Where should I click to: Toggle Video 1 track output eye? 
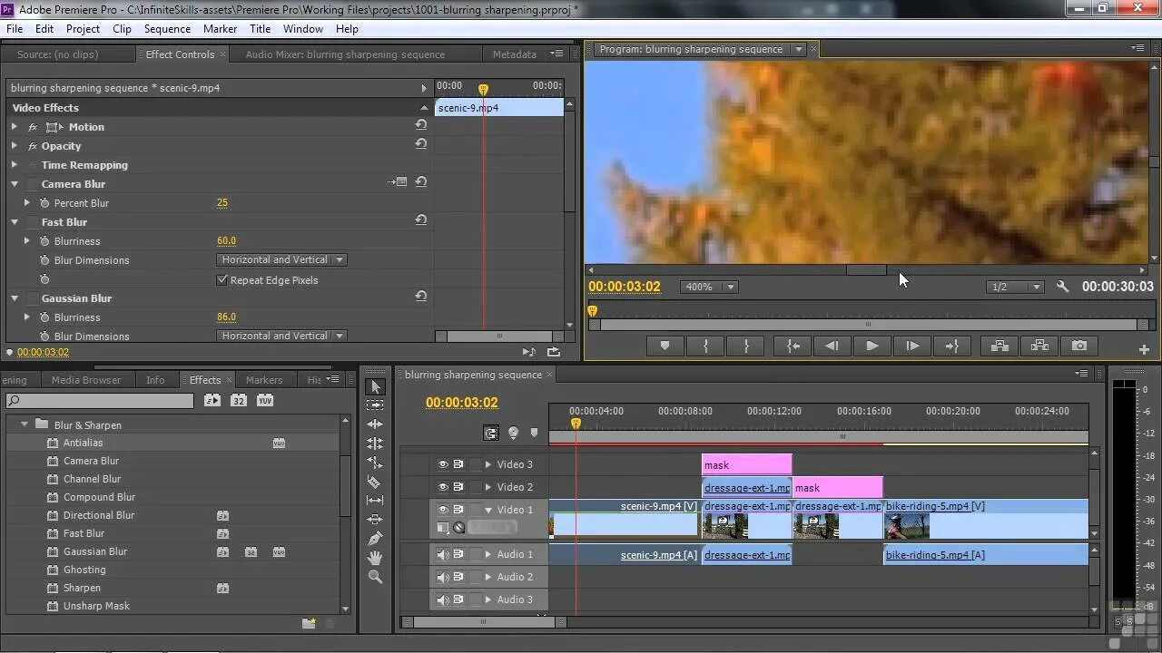click(443, 510)
